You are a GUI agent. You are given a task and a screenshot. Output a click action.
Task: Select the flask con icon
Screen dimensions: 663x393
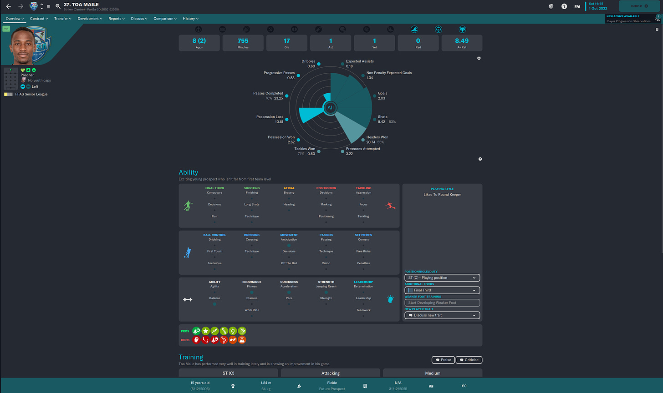242,339
